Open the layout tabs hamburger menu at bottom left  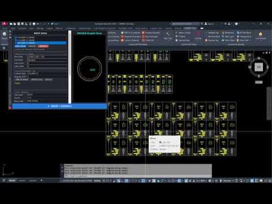click(4, 180)
